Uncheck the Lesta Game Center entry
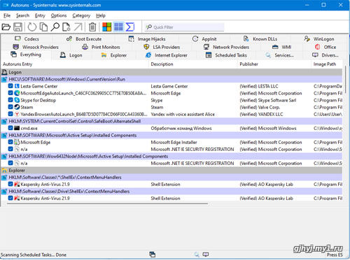Image resolution: width=350 pixels, height=260 pixels. coord(10,86)
